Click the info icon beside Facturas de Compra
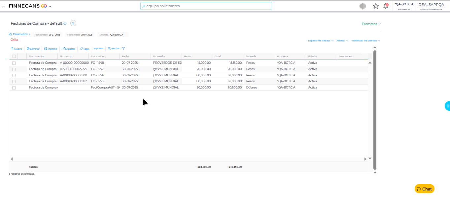The image size is (450, 200). (65, 23)
